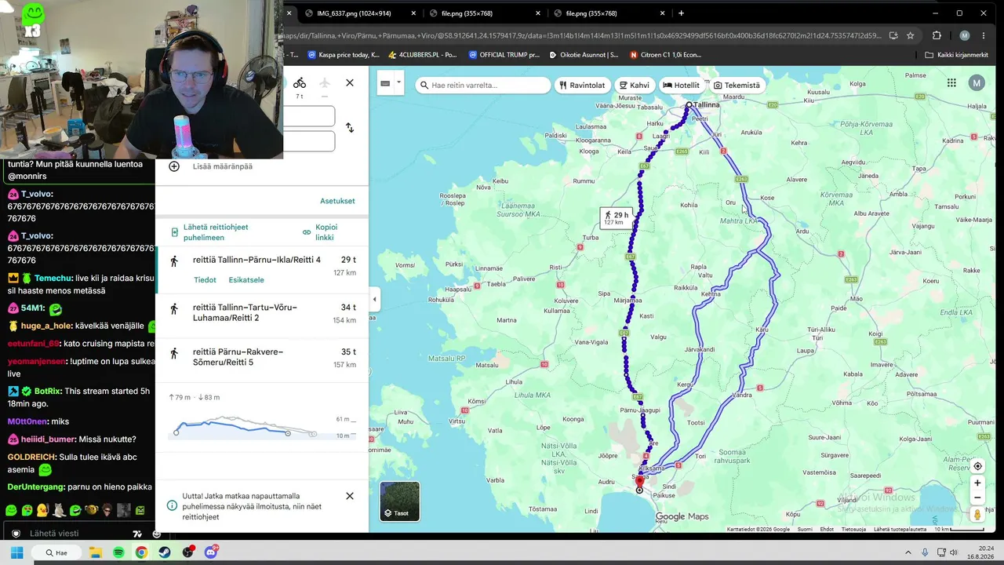The width and height of the screenshot is (1004, 565).
Task: Zoom in the map with plus button
Action: [x=977, y=483]
